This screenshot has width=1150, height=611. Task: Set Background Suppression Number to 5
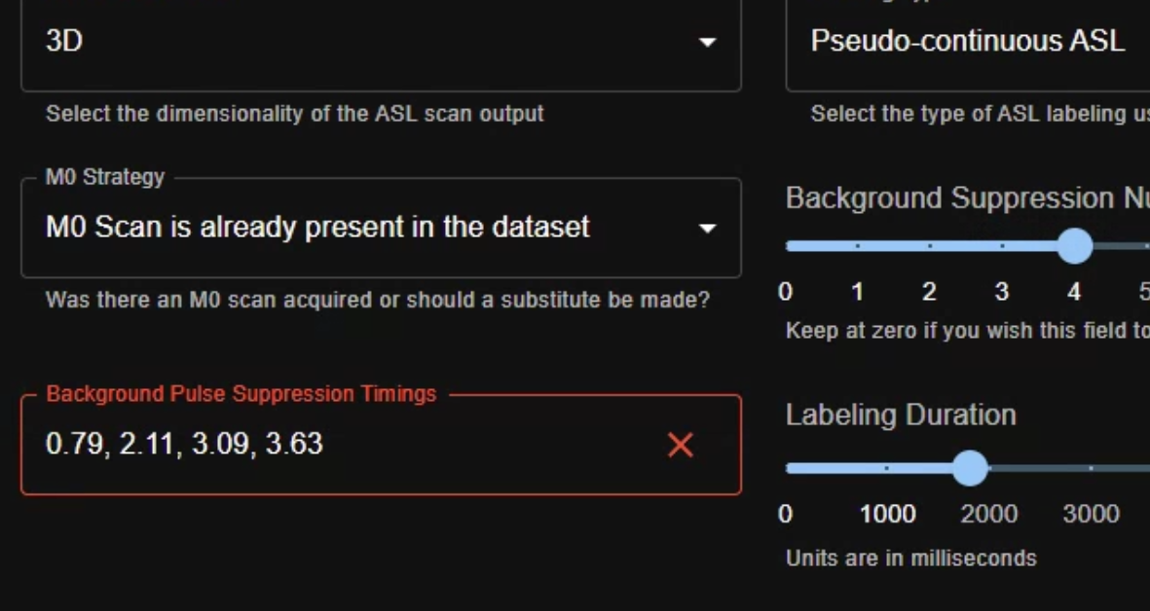click(1145, 247)
